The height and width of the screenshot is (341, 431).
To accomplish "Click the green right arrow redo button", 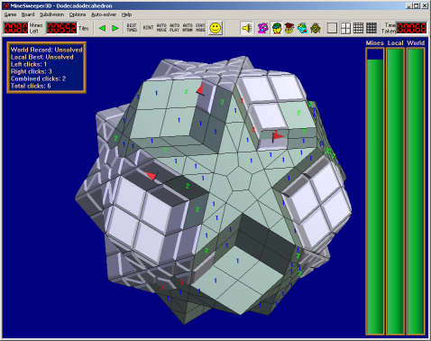I will tap(115, 28).
